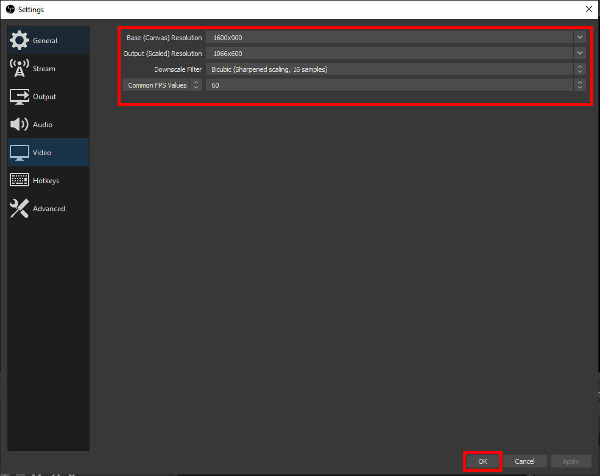Click the OBS logo in title bar

point(10,9)
